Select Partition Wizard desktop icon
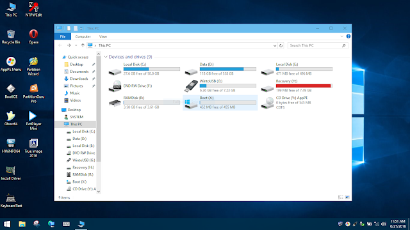Screen dimensions: 410x230 coord(33,66)
